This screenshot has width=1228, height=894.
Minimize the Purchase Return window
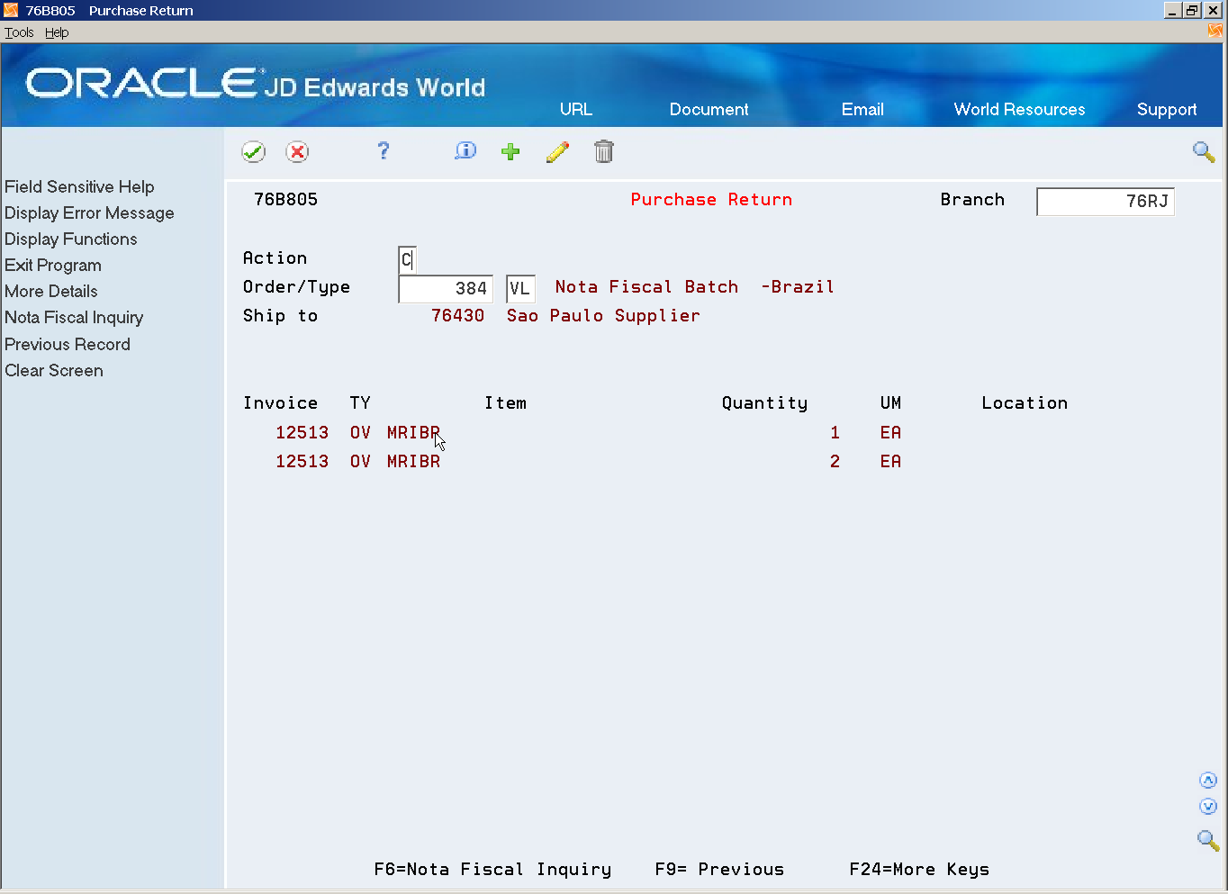click(x=1172, y=11)
